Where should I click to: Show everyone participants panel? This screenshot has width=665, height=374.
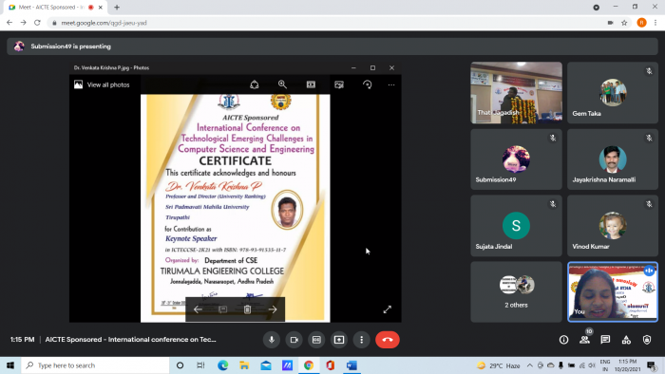[x=584, y=340]
